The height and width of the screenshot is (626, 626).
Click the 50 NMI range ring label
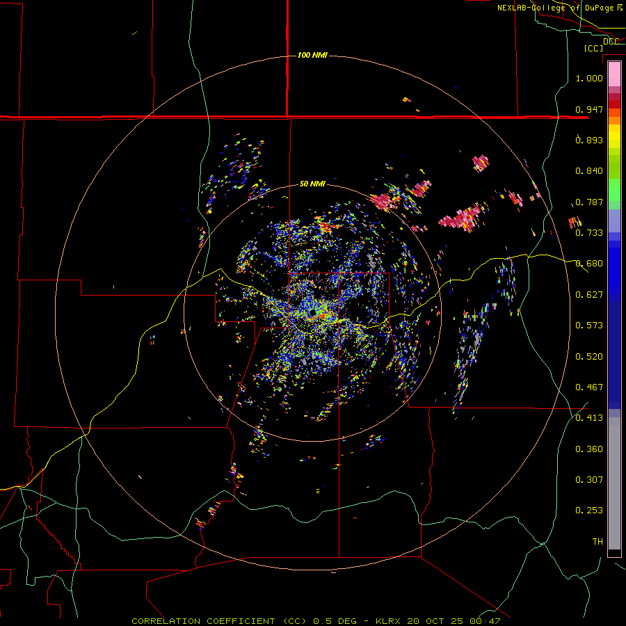click(x=312, y=184)
